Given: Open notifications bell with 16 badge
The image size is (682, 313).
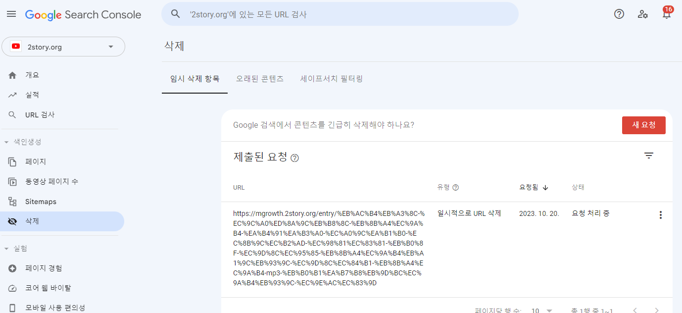Looking at the screenshot, I should pyautogui.click(x=667, y=13).
